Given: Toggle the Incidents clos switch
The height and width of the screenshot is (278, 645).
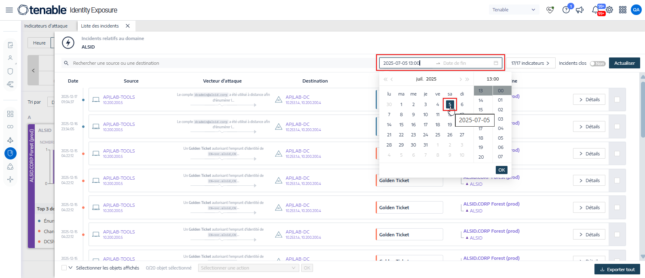Looking at the screenshot, I should 597,64.
